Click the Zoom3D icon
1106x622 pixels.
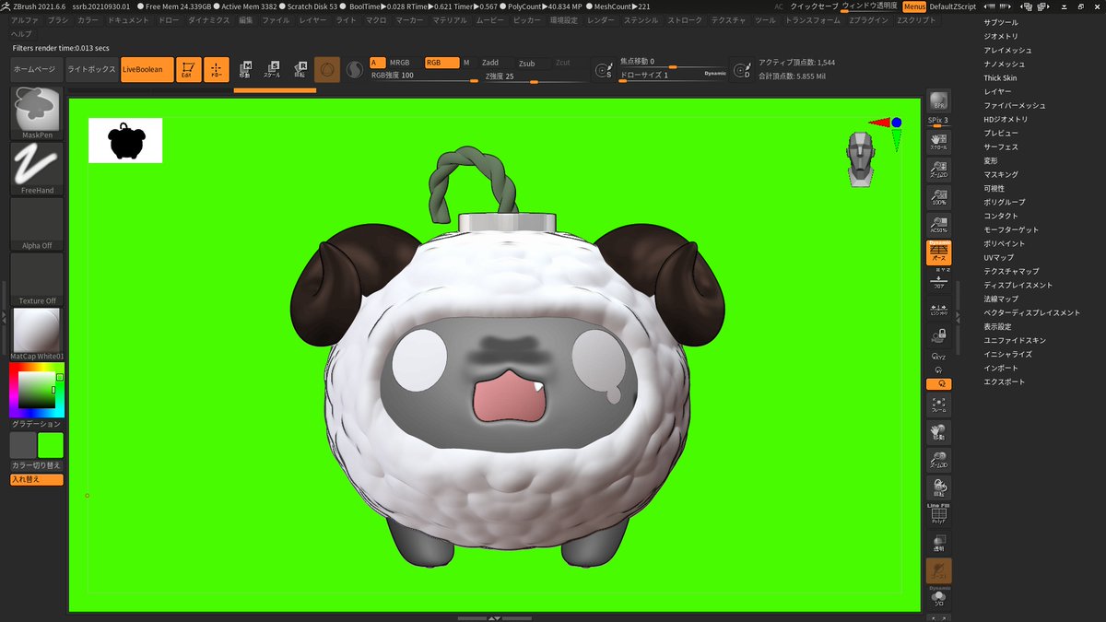click(939, 461)
